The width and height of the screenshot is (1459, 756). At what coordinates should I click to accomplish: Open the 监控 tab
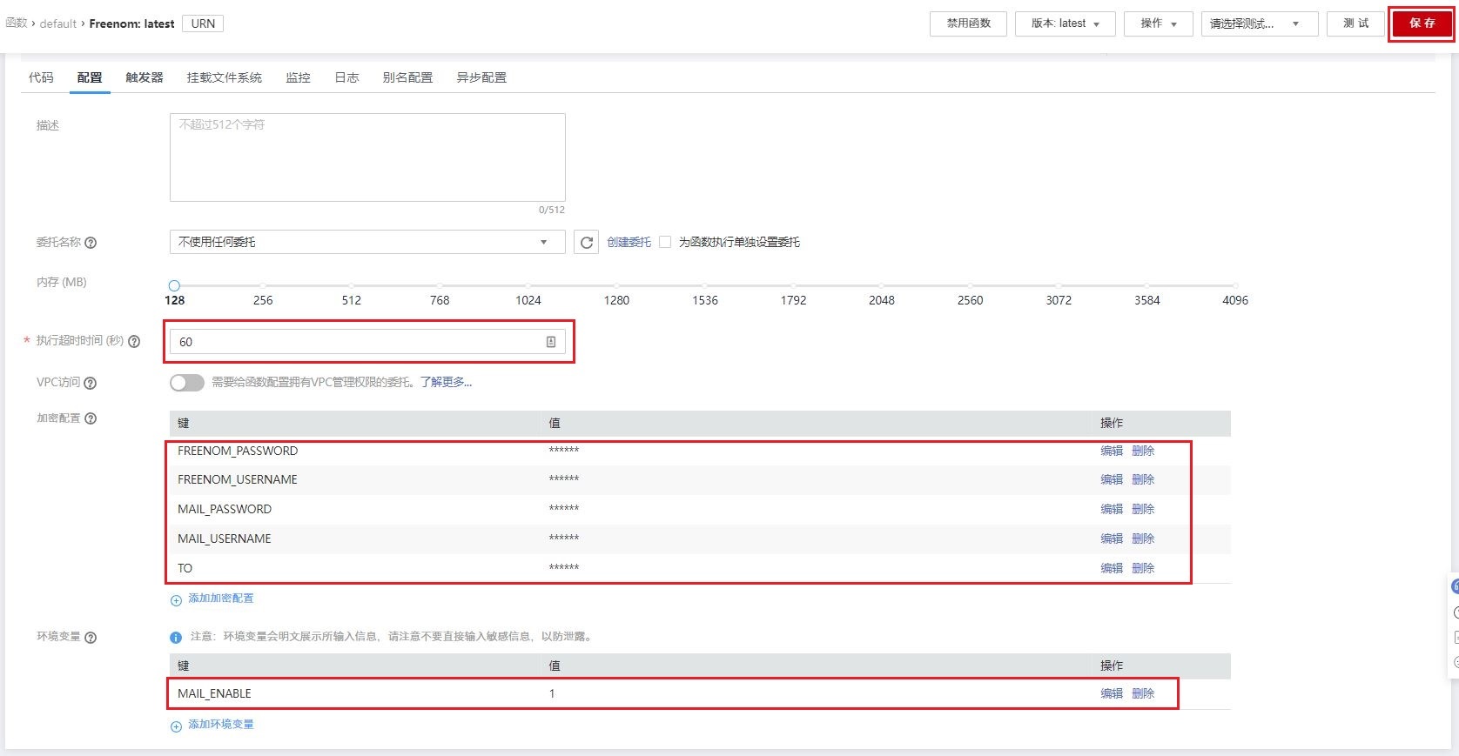tap(299, 77)
